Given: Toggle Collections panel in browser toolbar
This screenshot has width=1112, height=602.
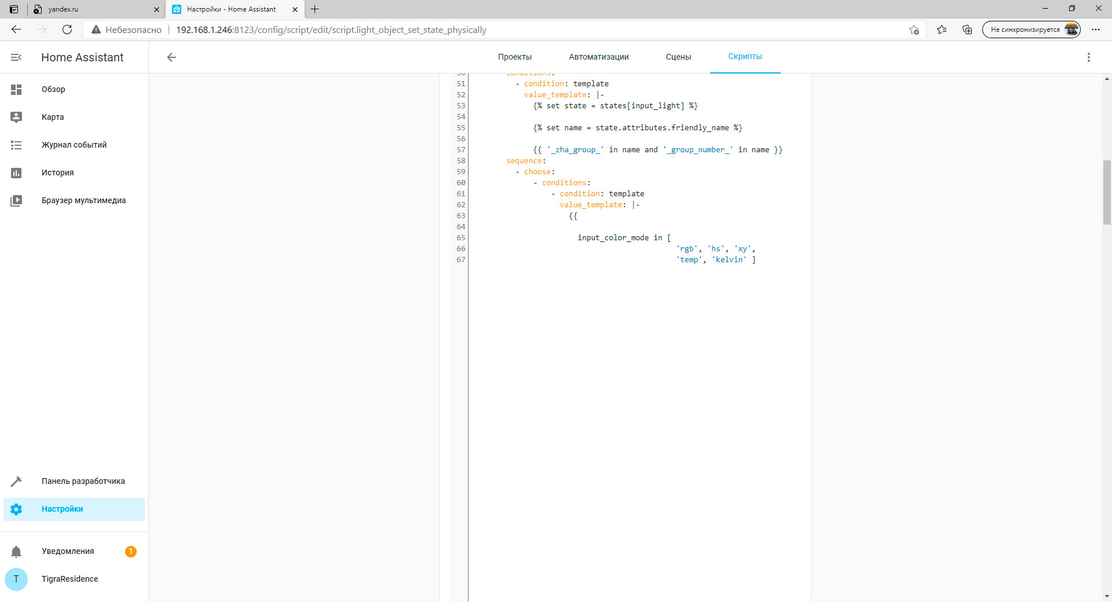Looking at the screenshot, I should pos(967,30).
